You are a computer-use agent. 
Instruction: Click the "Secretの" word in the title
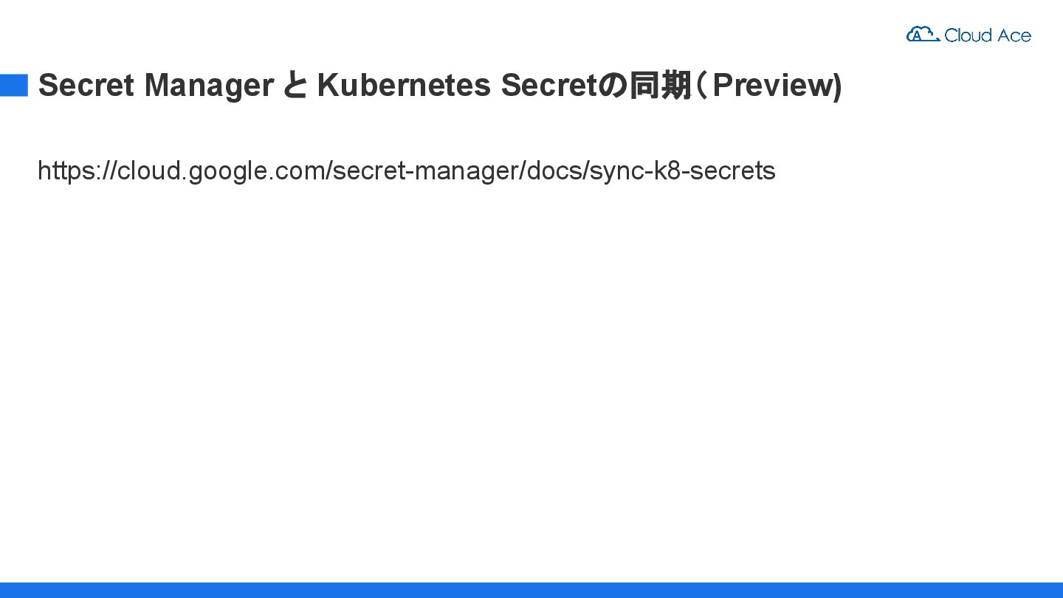click(564, 86)
